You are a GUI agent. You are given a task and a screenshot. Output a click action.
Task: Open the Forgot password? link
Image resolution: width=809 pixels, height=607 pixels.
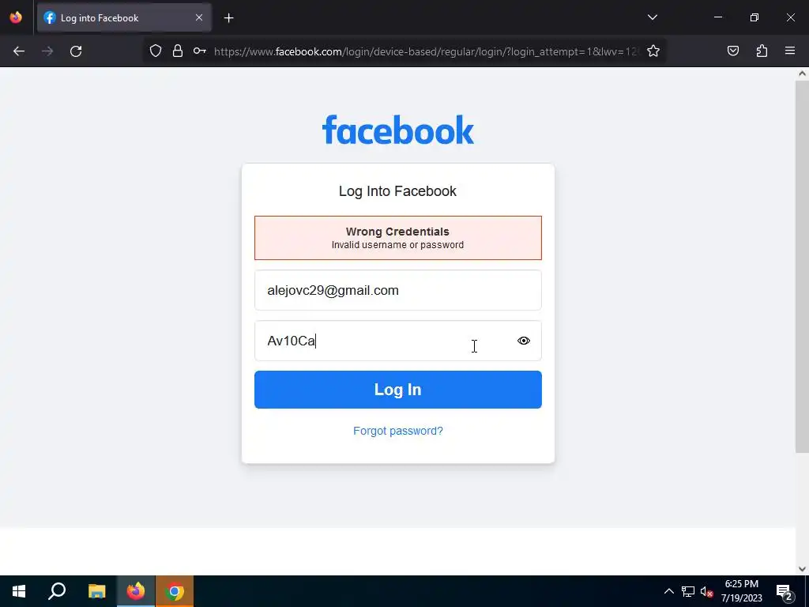[x=398, y=431]
